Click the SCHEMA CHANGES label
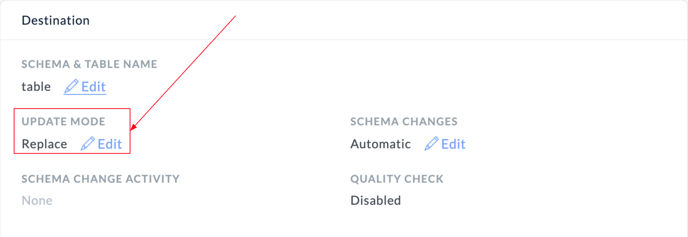The height and width of the screenshot is (237, 688). pyautogui.click(x=404, y=121)
